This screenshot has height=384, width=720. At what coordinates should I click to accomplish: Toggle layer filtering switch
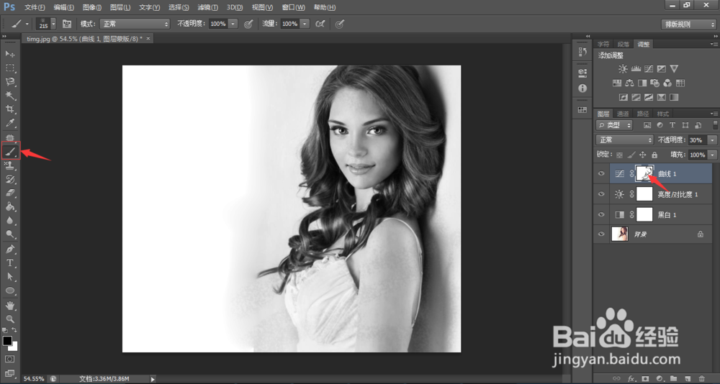point(715,125)
